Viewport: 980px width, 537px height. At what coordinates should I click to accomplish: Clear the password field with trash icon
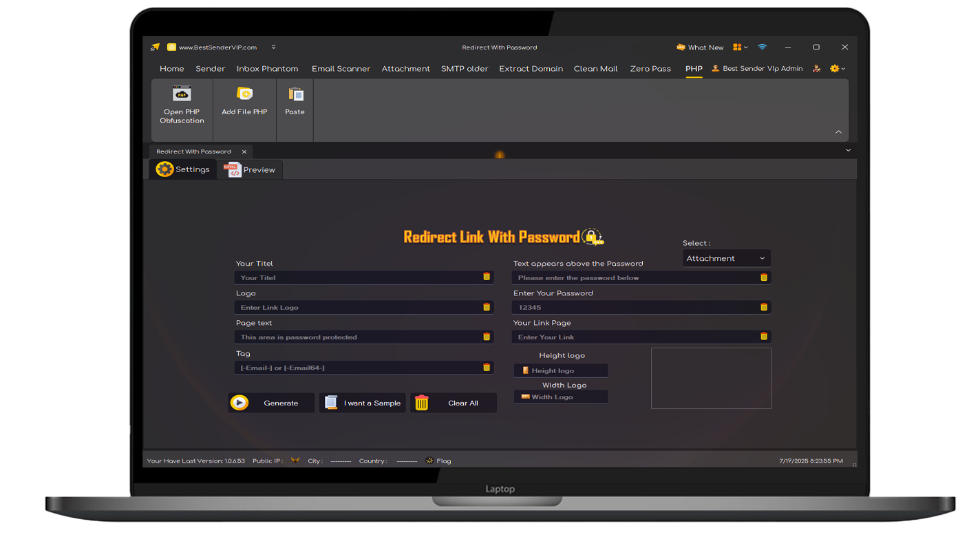pos(764,307)
